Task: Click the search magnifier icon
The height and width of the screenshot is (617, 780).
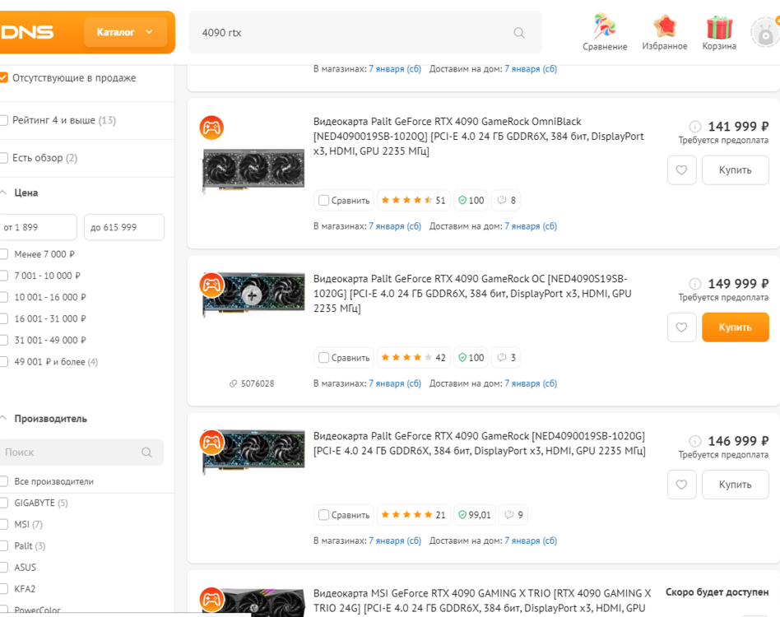Action: point(519,33)
